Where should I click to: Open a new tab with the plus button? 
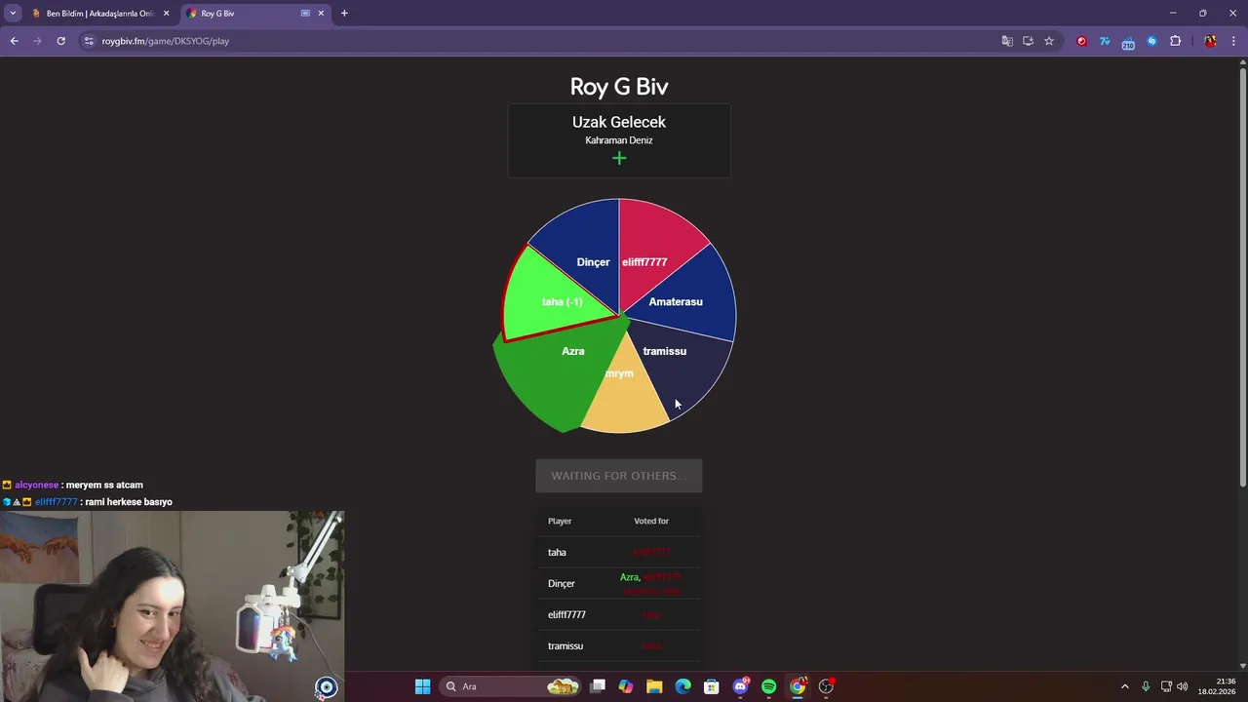point(344,14)
